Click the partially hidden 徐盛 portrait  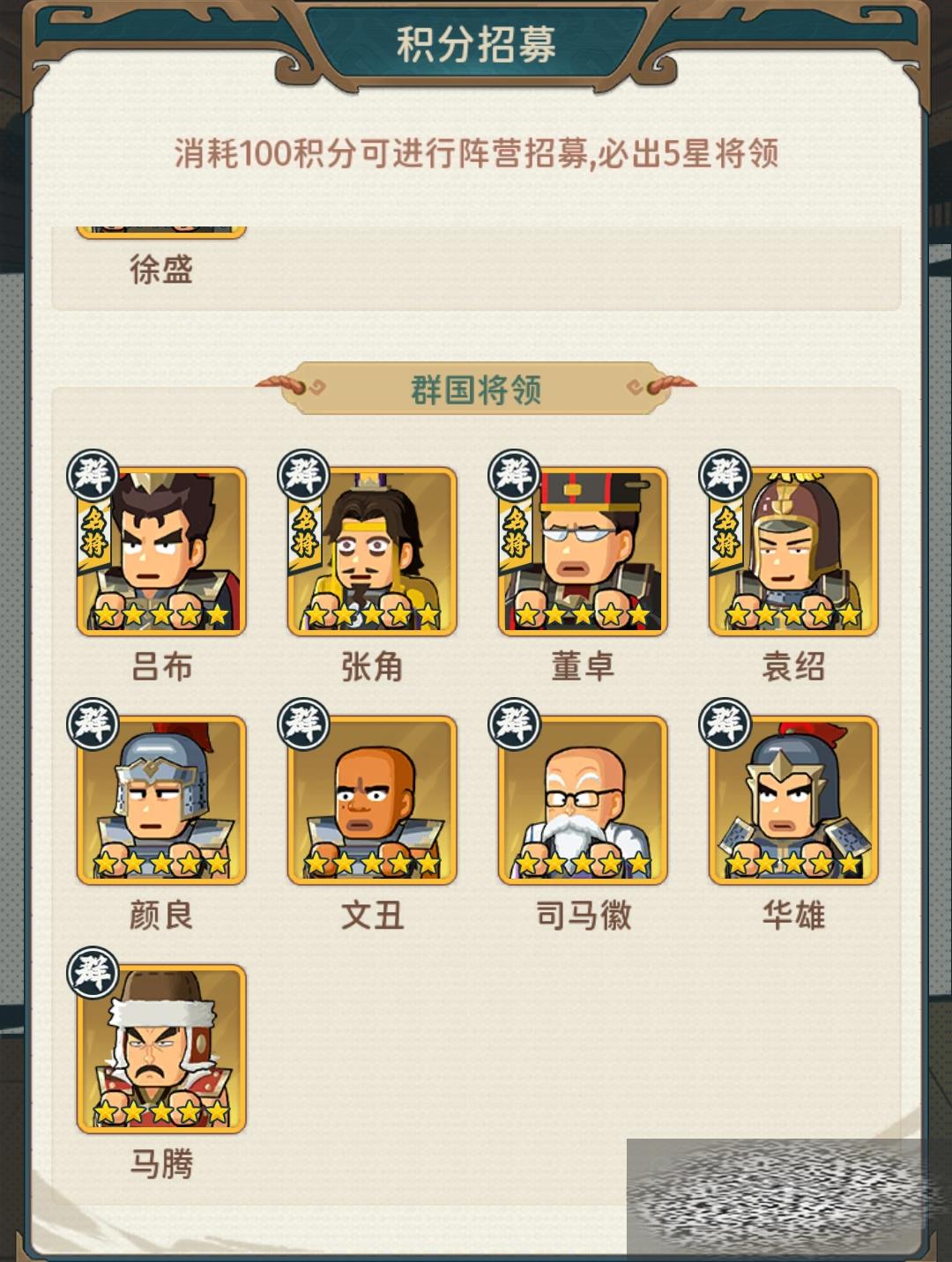(161, 231)
